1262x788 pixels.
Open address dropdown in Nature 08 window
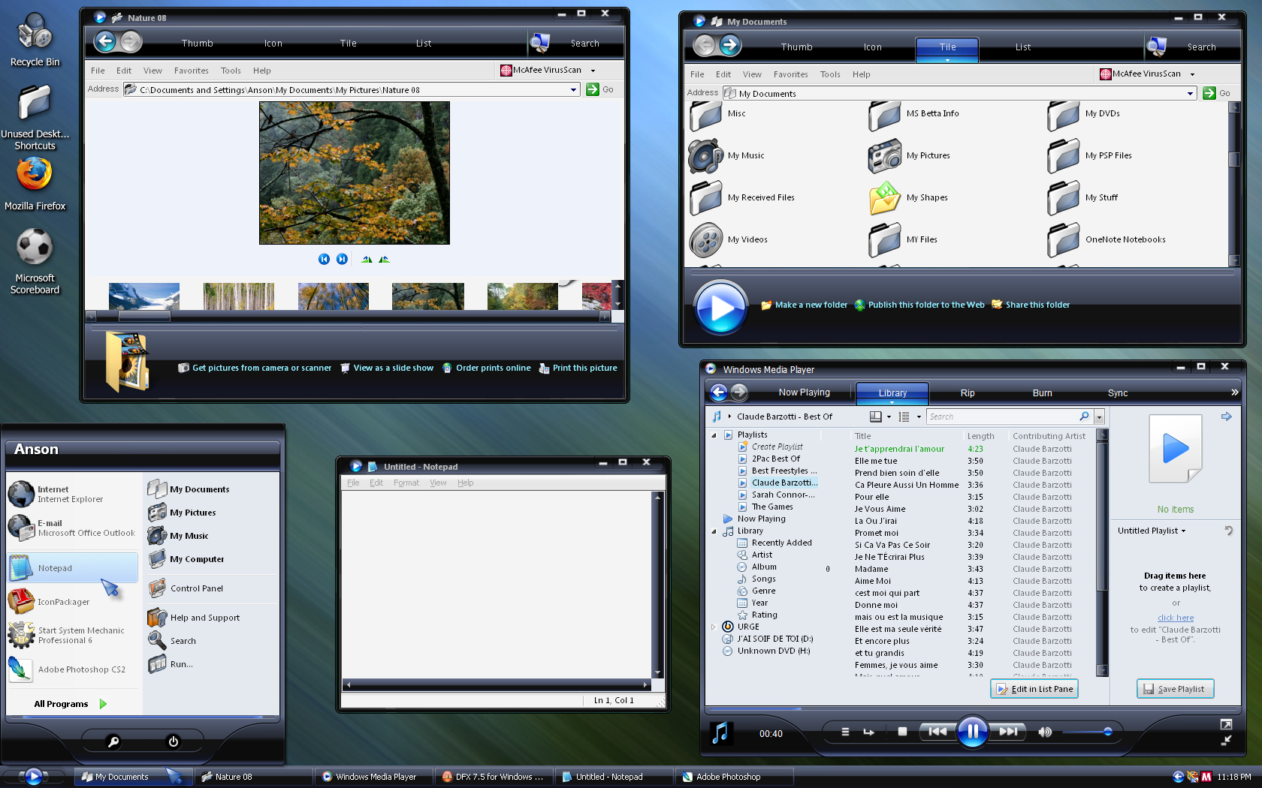(573, 90)
